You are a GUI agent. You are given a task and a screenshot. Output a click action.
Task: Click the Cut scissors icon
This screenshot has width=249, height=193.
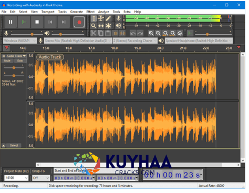(x=94, y=33)
